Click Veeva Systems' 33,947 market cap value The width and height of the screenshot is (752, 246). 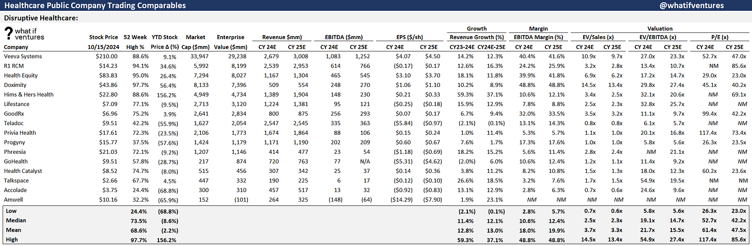click(x=198, y=56)
